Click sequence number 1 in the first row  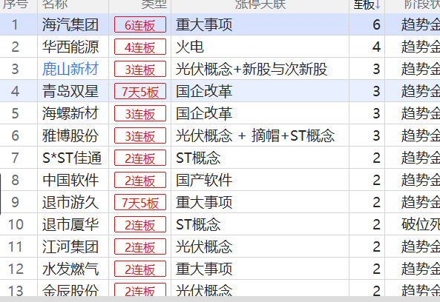pos(15,24)
